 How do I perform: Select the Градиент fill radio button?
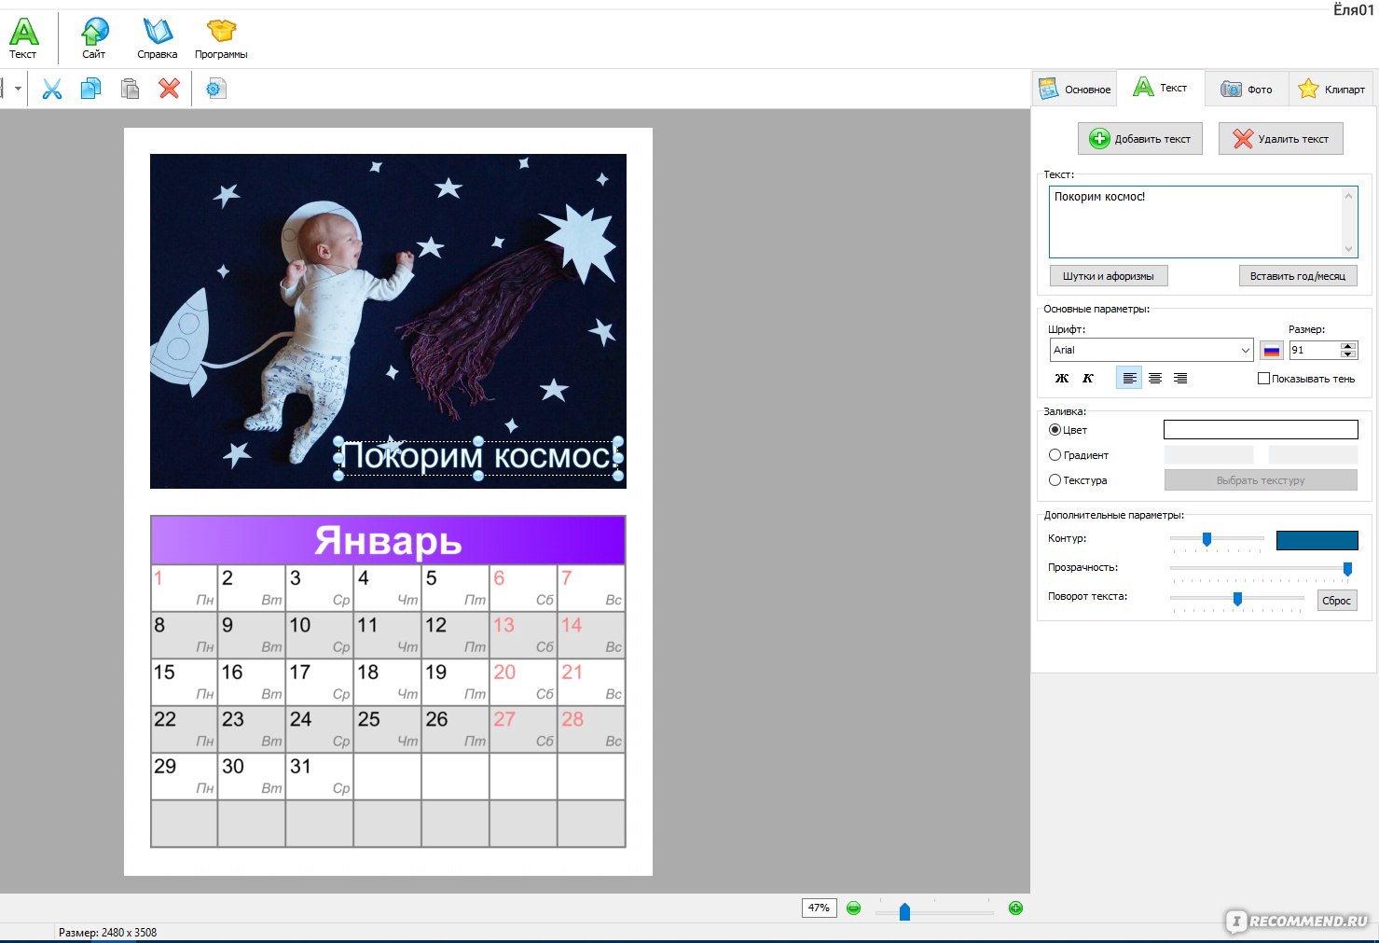pos(1055,455)
